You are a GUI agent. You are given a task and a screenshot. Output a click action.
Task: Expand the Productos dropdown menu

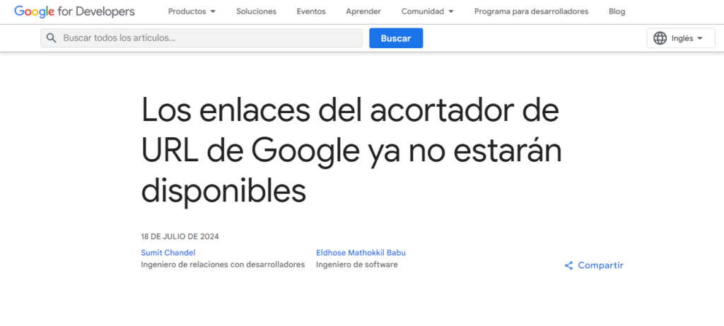[192, 11]
